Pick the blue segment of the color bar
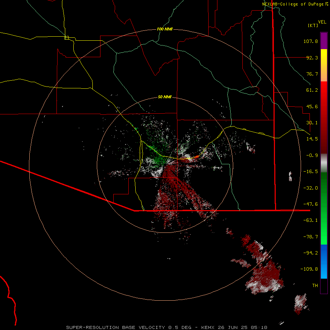 (x=324, y=261)
